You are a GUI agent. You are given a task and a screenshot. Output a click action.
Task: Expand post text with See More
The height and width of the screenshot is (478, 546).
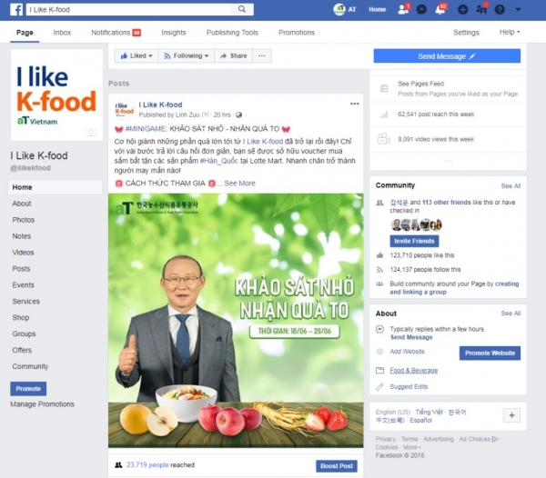pyautogui.click(x=239, y=184)
